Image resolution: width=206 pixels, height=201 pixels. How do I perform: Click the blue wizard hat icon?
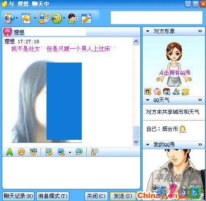click(x=176, y=92)
